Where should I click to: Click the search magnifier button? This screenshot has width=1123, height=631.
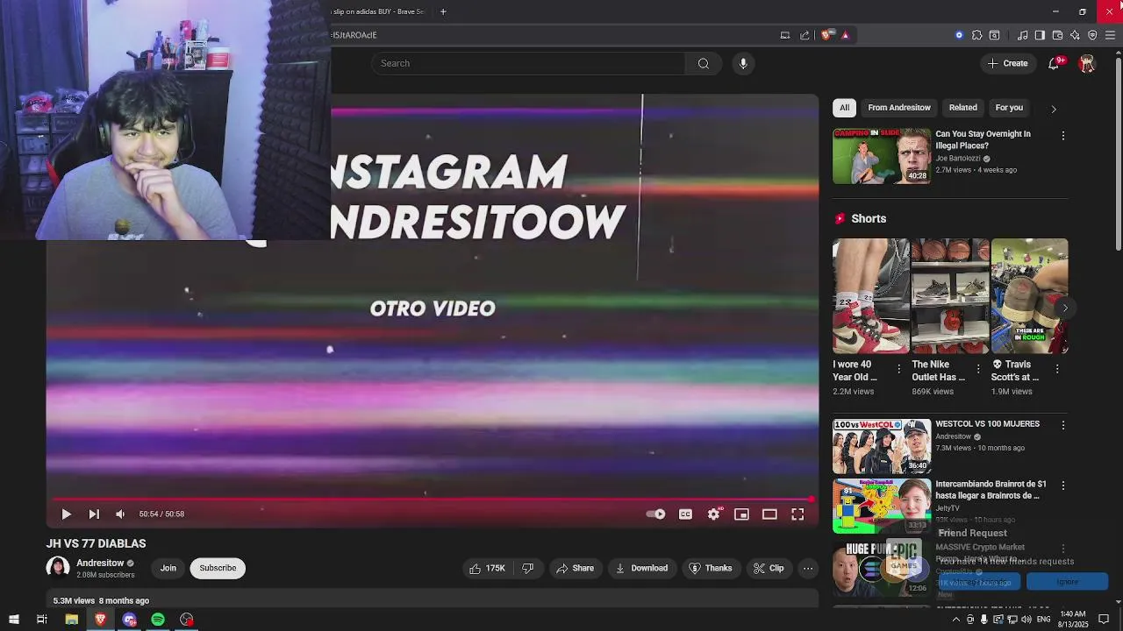[703, 63]
